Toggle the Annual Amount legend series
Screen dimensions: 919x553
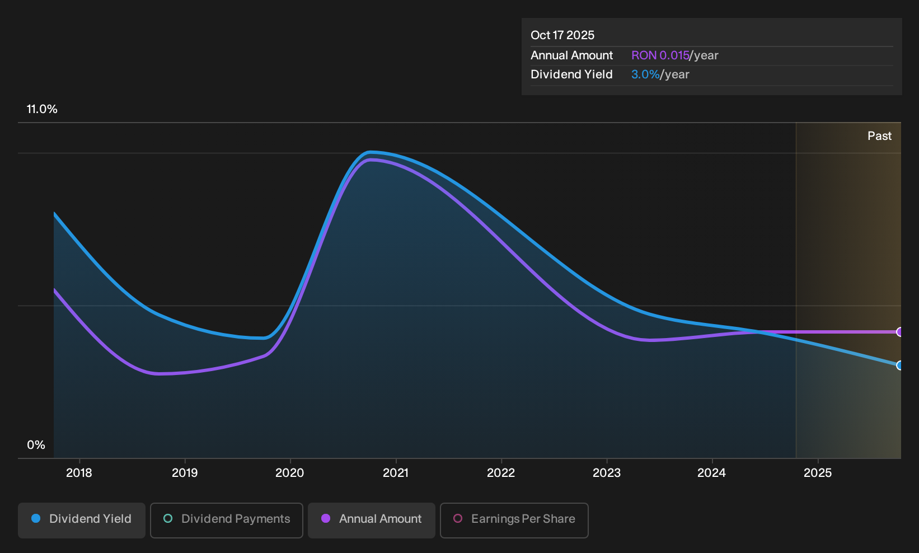pyautogui.click(x=372, y=520)
